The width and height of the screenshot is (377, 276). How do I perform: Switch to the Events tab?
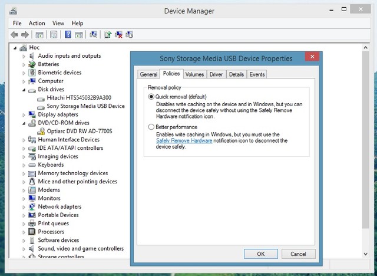[257, 74]
